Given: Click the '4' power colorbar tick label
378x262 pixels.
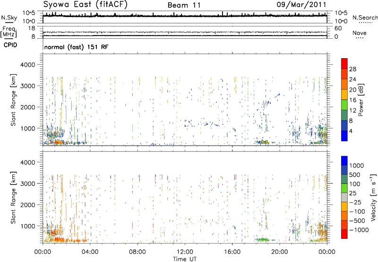Looking at the screenshot, I should point(351,131).
